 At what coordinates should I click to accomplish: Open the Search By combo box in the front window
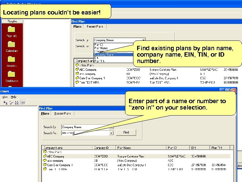[87, 127]
